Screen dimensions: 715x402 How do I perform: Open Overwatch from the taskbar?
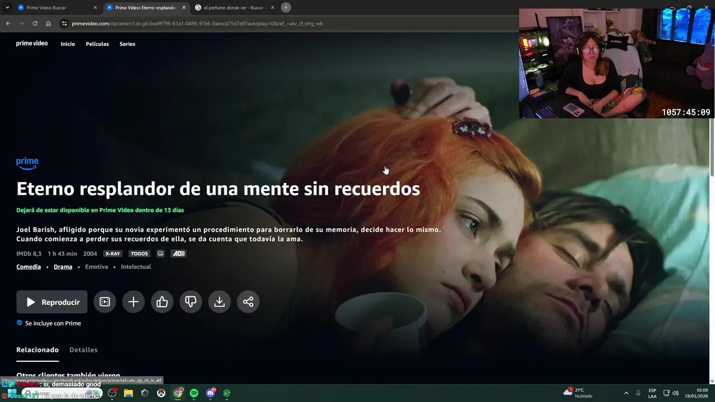point(161,393)
